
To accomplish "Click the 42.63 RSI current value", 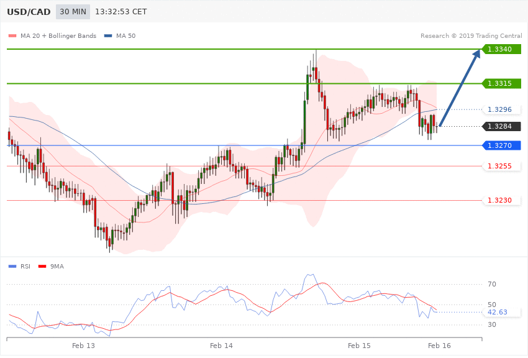I will 502,312.
